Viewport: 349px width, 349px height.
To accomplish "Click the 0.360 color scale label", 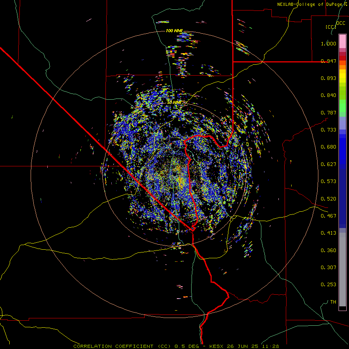I will pyautogui.click(x=328, y=251).
